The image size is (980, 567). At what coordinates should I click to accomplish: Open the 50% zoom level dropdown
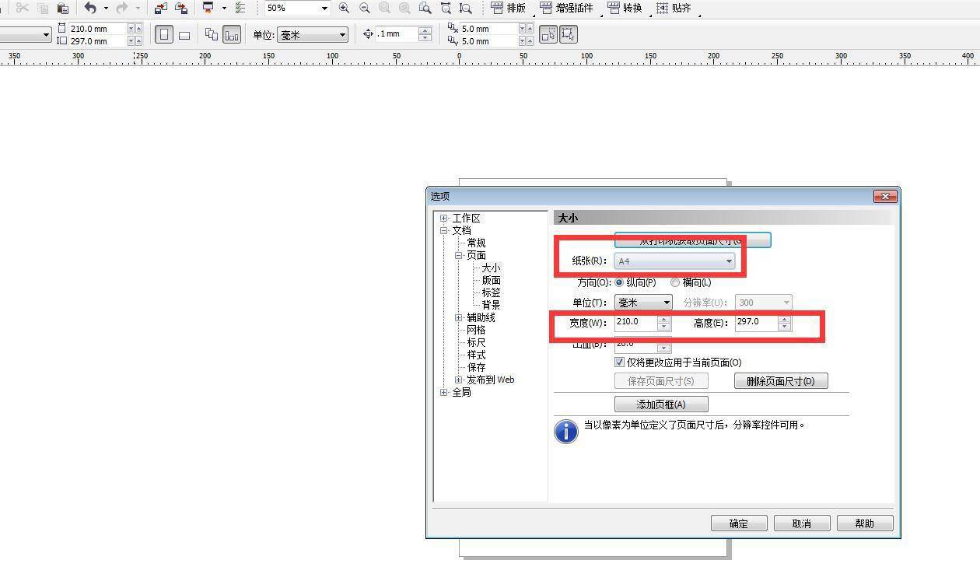324,8
